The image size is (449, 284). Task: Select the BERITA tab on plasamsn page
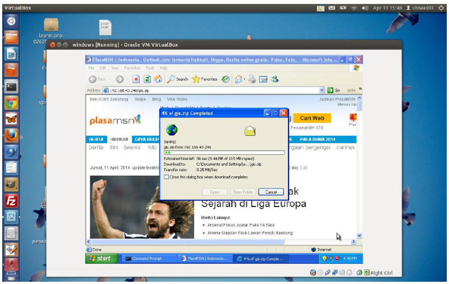click(96, 139)
